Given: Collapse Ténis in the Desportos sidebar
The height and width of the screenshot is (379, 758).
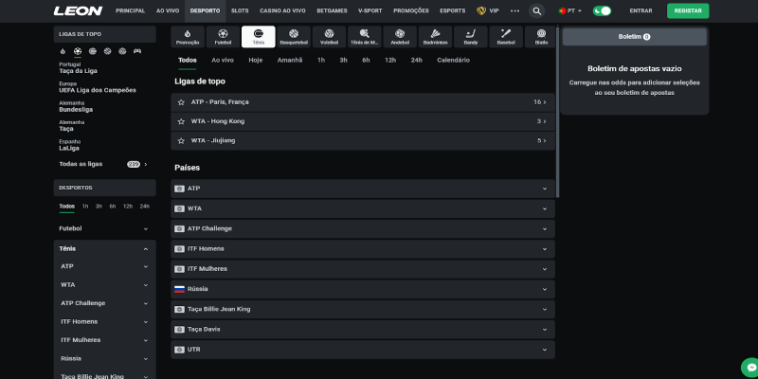Looking at the screenshot, I should [x=104, y=249].
